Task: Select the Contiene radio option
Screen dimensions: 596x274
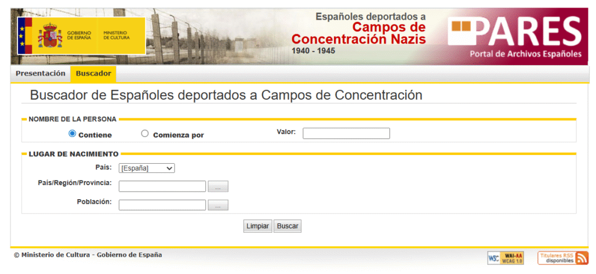Action: pyautogui.click(x=72, y=134)
